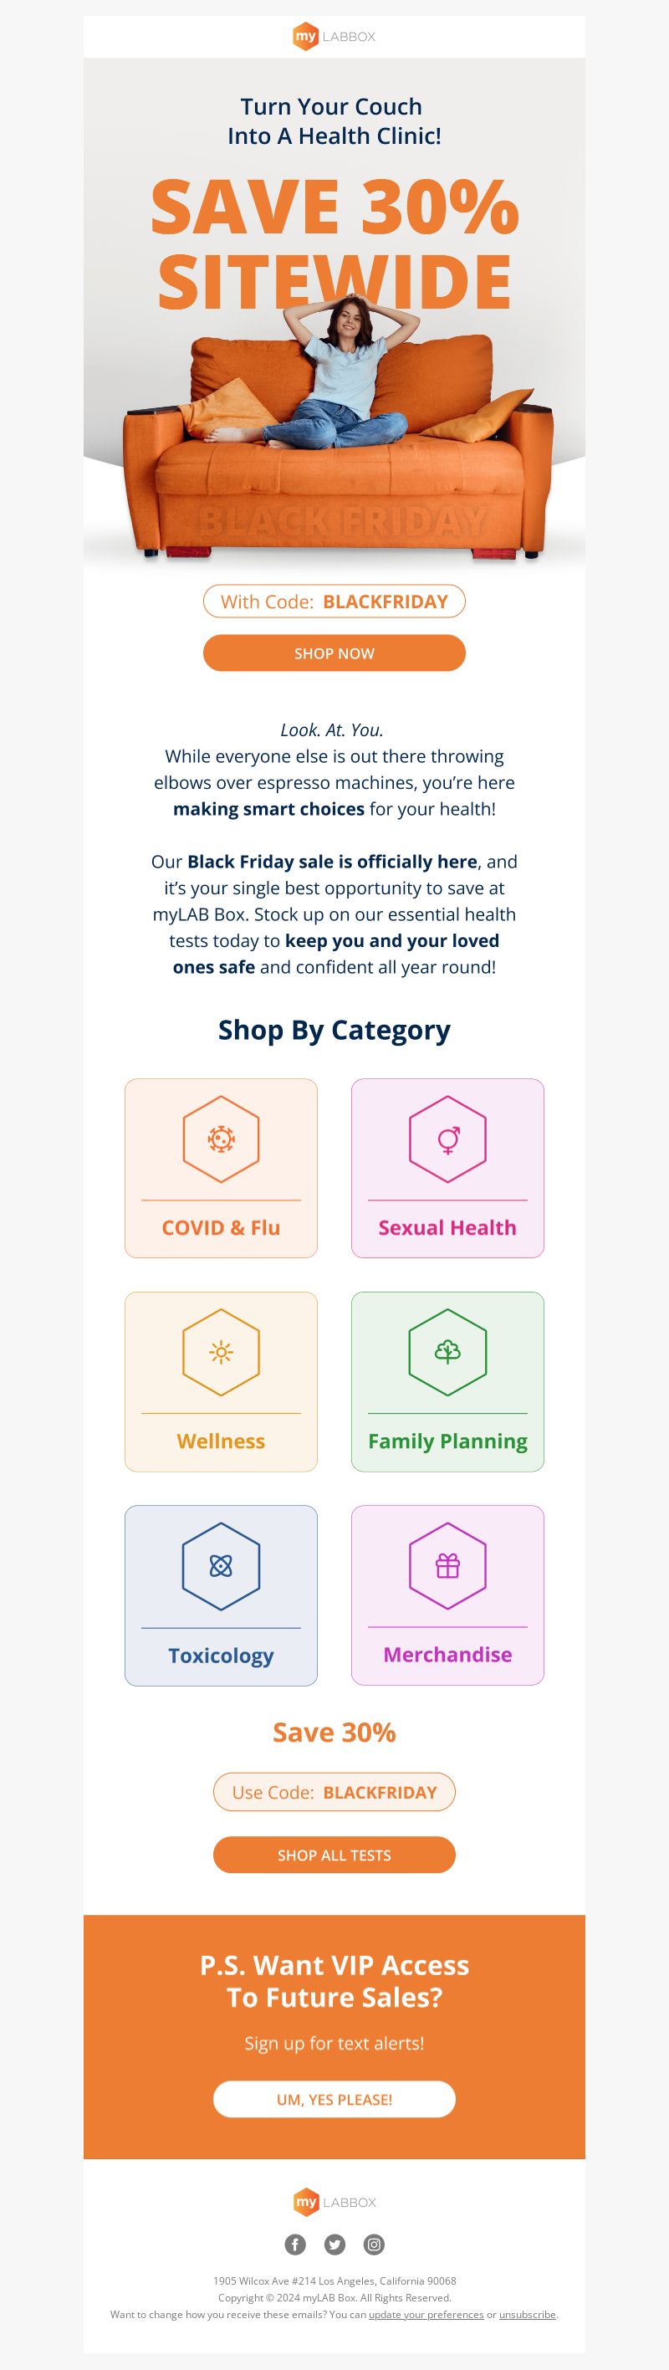Click the footer myLAB Box logo
Screen dimensions: 669x2370
point(334,2202)
